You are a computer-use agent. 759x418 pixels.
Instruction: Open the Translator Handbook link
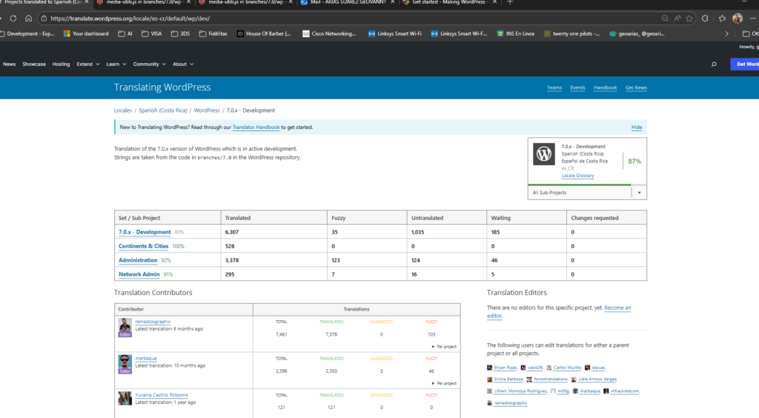(256, 127)
